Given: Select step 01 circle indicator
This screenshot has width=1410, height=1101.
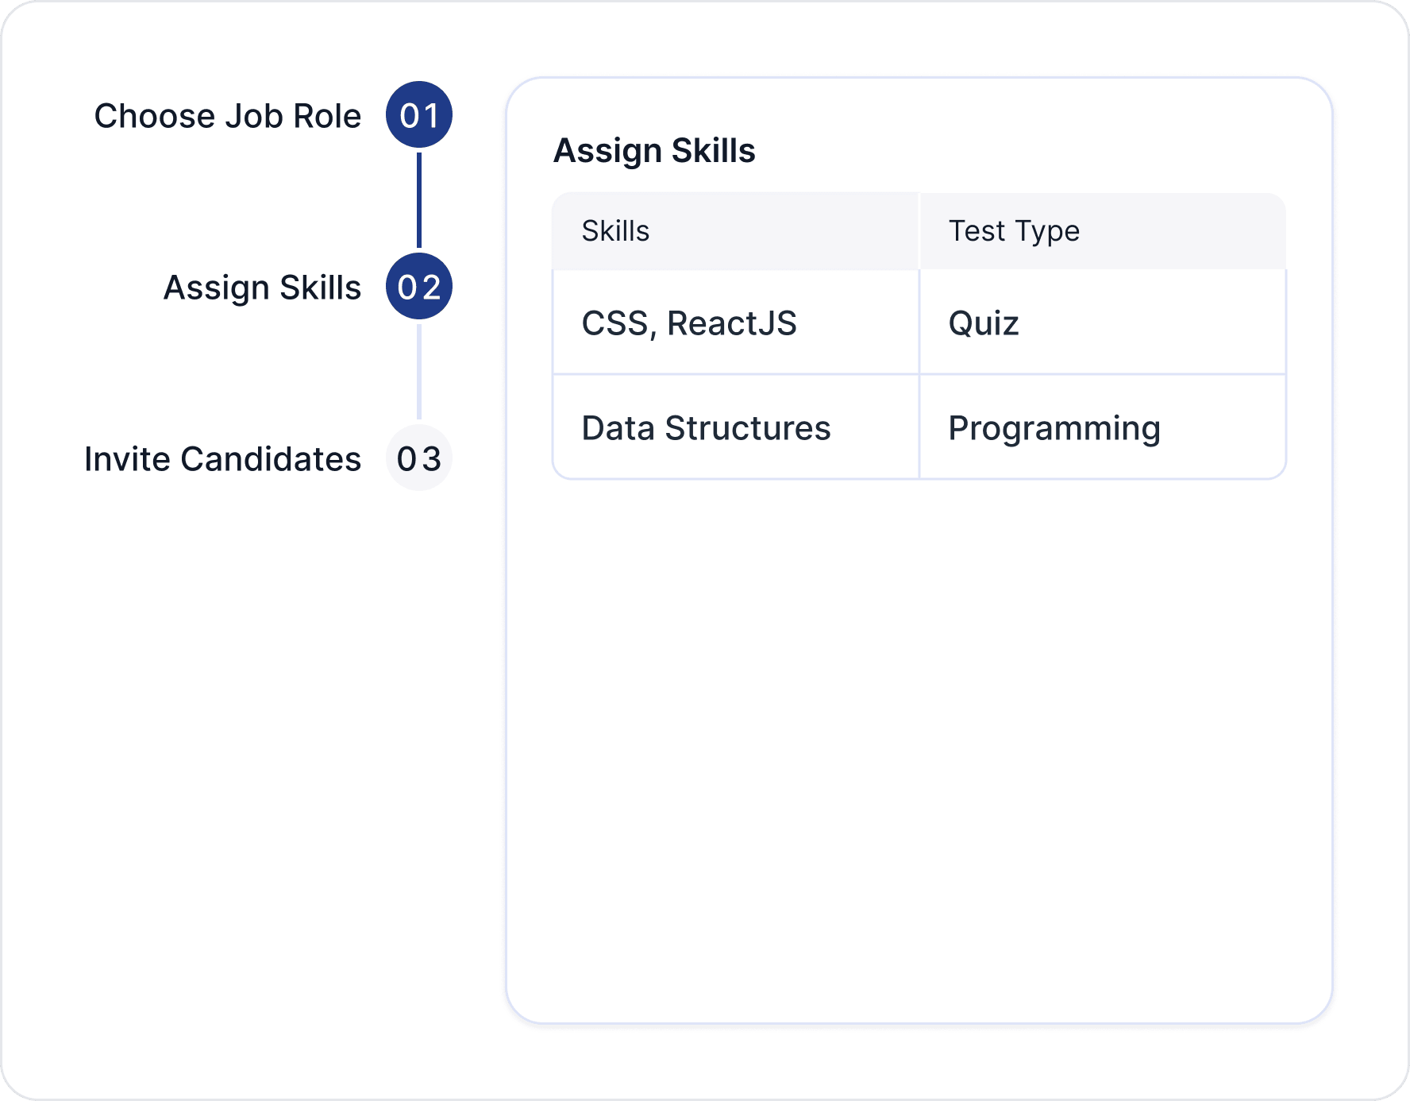Looking at the screenshot, I should pos(419,114).
